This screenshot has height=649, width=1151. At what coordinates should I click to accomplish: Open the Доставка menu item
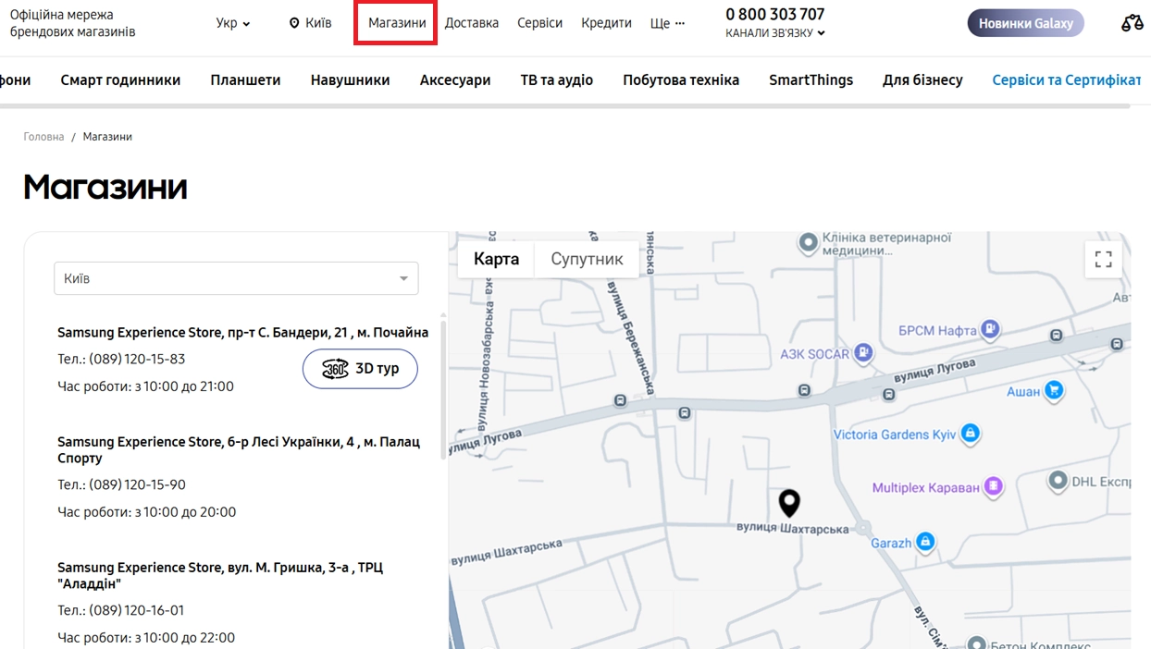(x=471, y=23)
